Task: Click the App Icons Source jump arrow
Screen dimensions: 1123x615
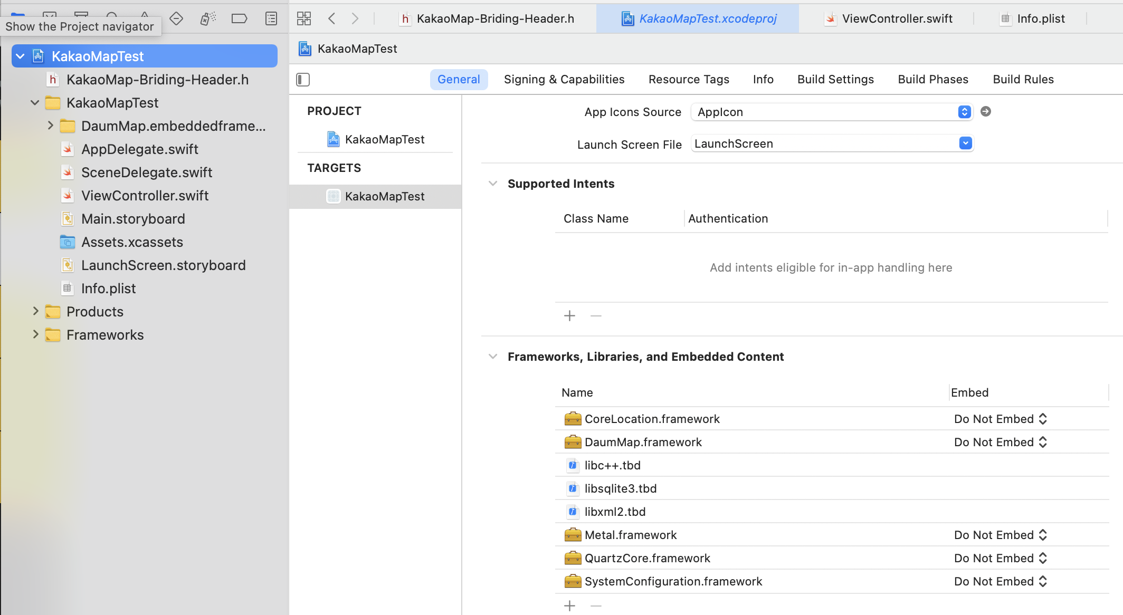Action: click(986, 111)
